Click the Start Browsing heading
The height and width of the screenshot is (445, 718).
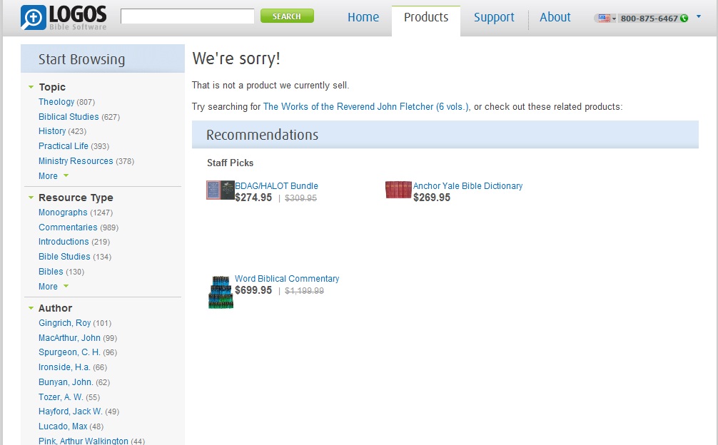[x=81, y=59]
